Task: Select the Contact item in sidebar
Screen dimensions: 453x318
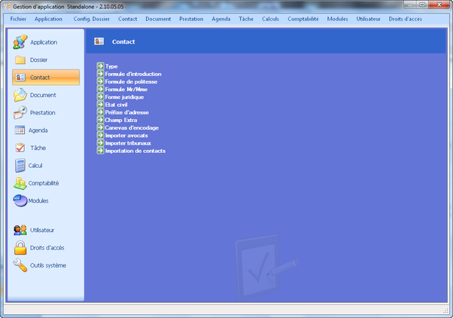Action: (45, 77)
